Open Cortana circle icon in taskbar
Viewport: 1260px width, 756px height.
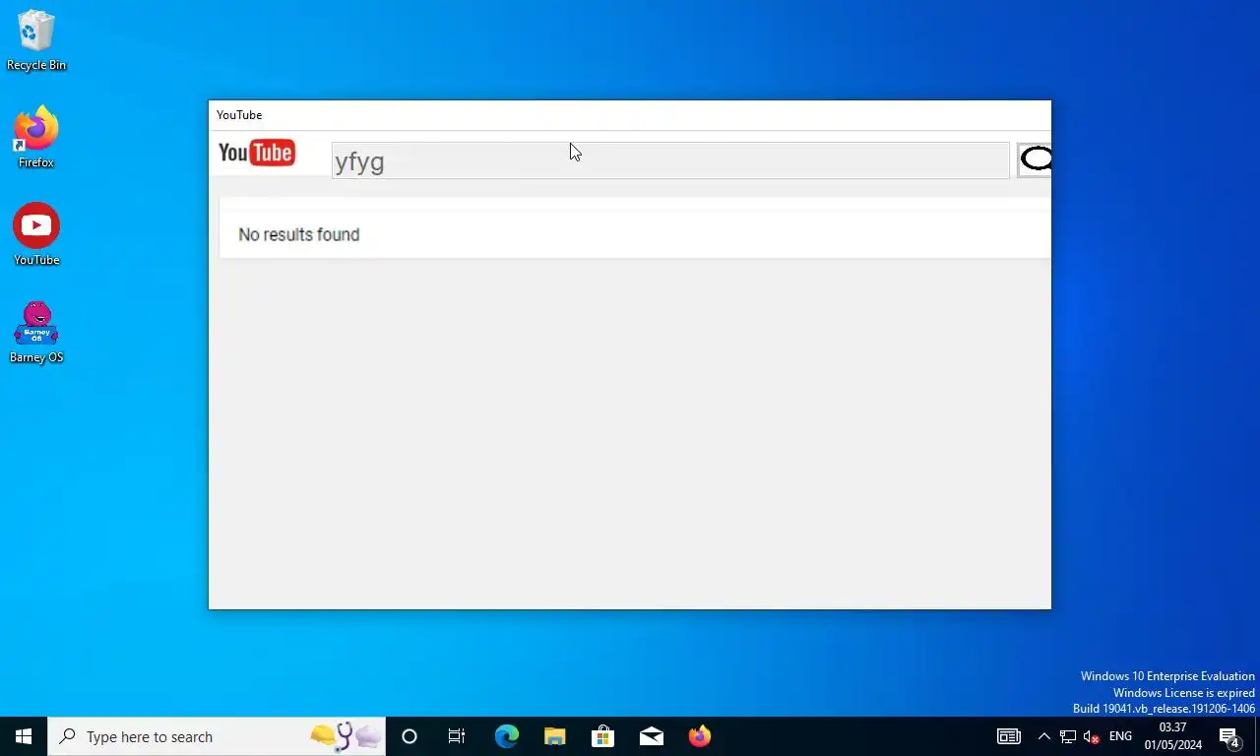pos(409,736)
